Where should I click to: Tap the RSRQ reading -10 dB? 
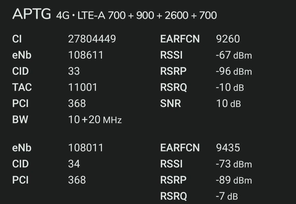(x=229, y=87)
